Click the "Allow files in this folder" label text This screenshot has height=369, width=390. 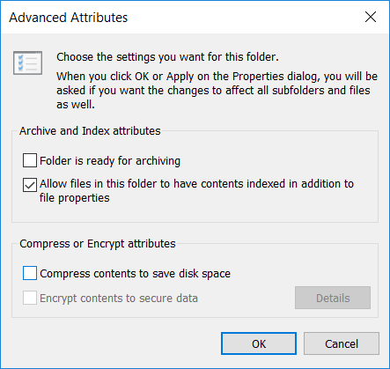[x=196, y=184]
